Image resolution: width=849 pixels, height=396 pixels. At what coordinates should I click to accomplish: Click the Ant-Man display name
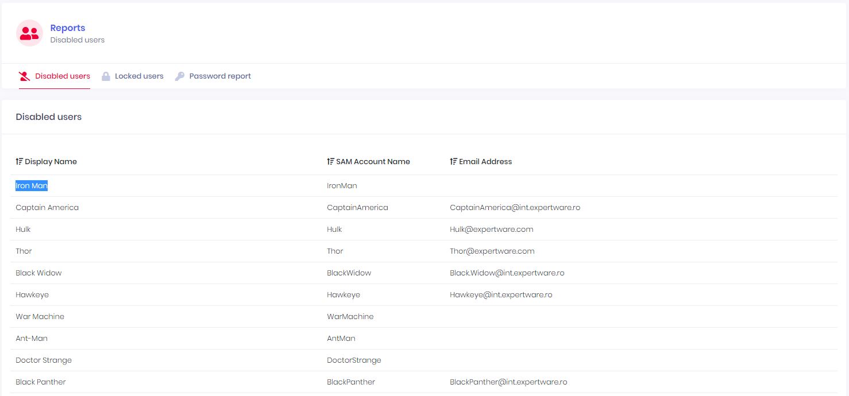click(32, 339)
